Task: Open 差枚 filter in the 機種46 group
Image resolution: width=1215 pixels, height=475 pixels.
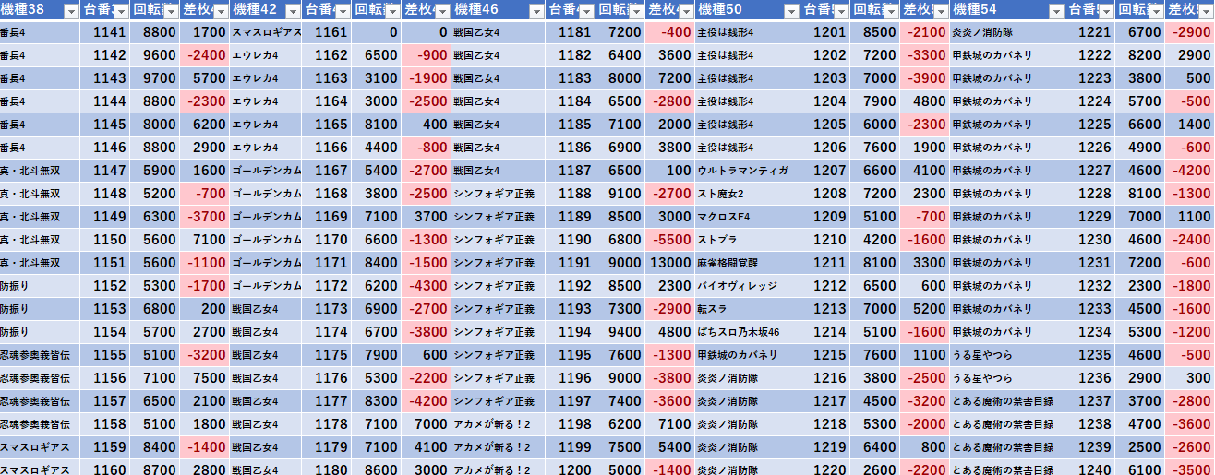Action: (685, 11)
